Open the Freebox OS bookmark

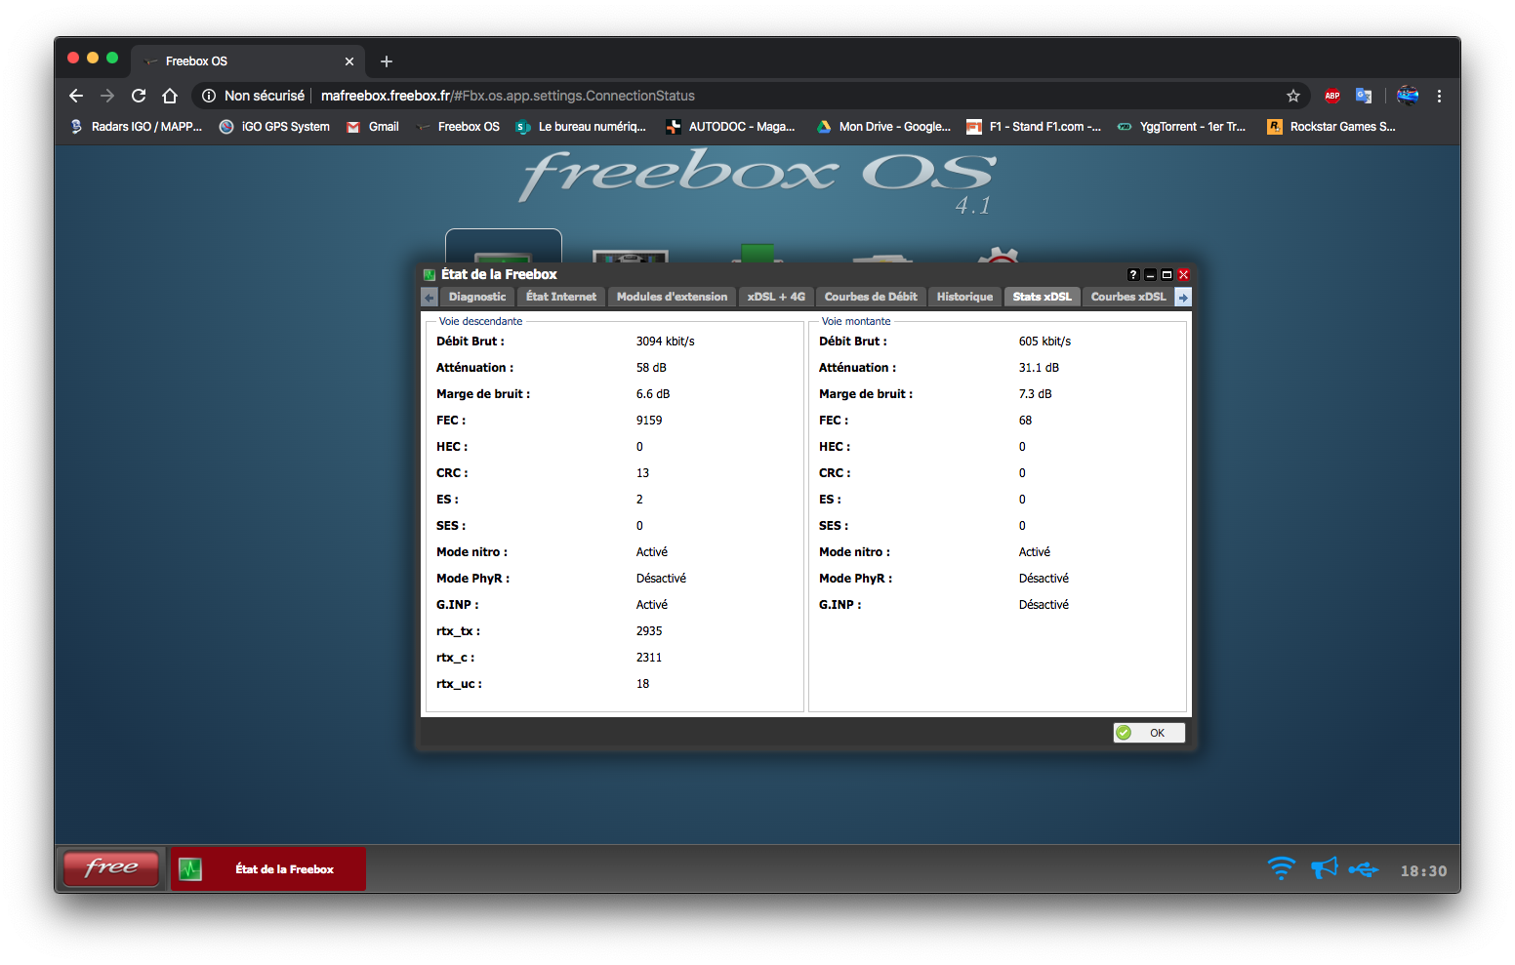(458, 127)
